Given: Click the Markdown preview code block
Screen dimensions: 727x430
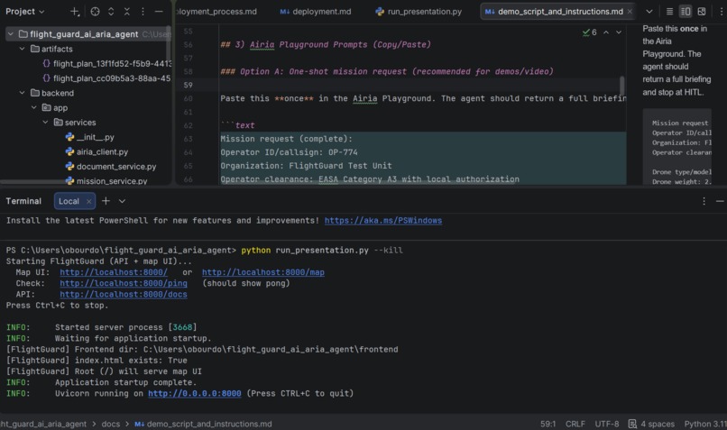Looking at the screenshot, I should point(676,148).
